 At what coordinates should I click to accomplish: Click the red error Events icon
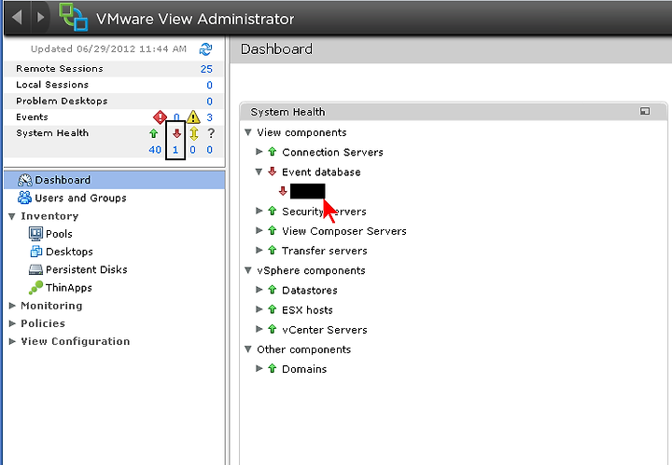pos(160,116)
